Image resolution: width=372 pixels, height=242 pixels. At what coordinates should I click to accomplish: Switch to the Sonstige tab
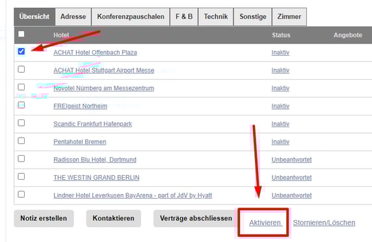tap(253, 17)
